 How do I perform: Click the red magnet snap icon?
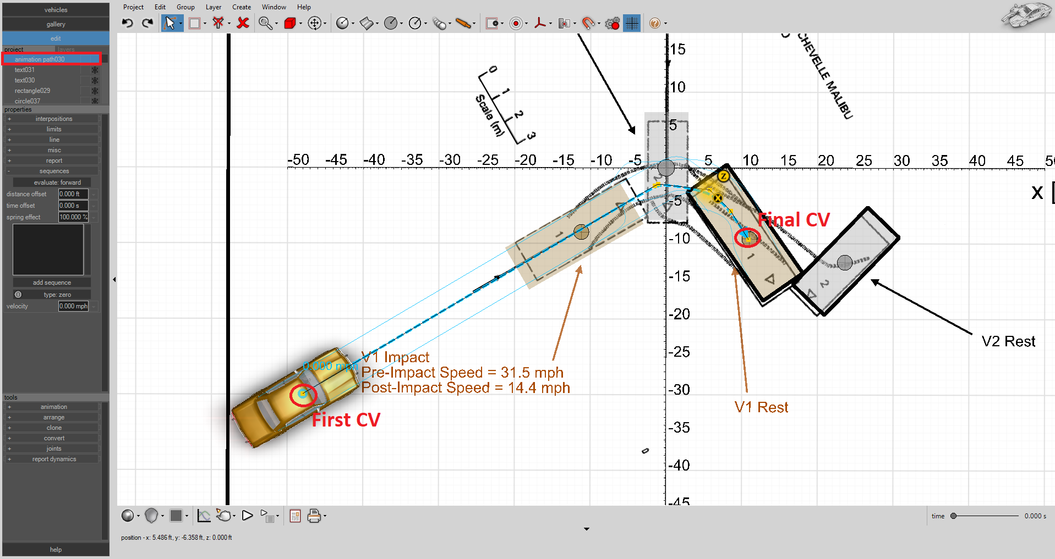click(588, 23)
